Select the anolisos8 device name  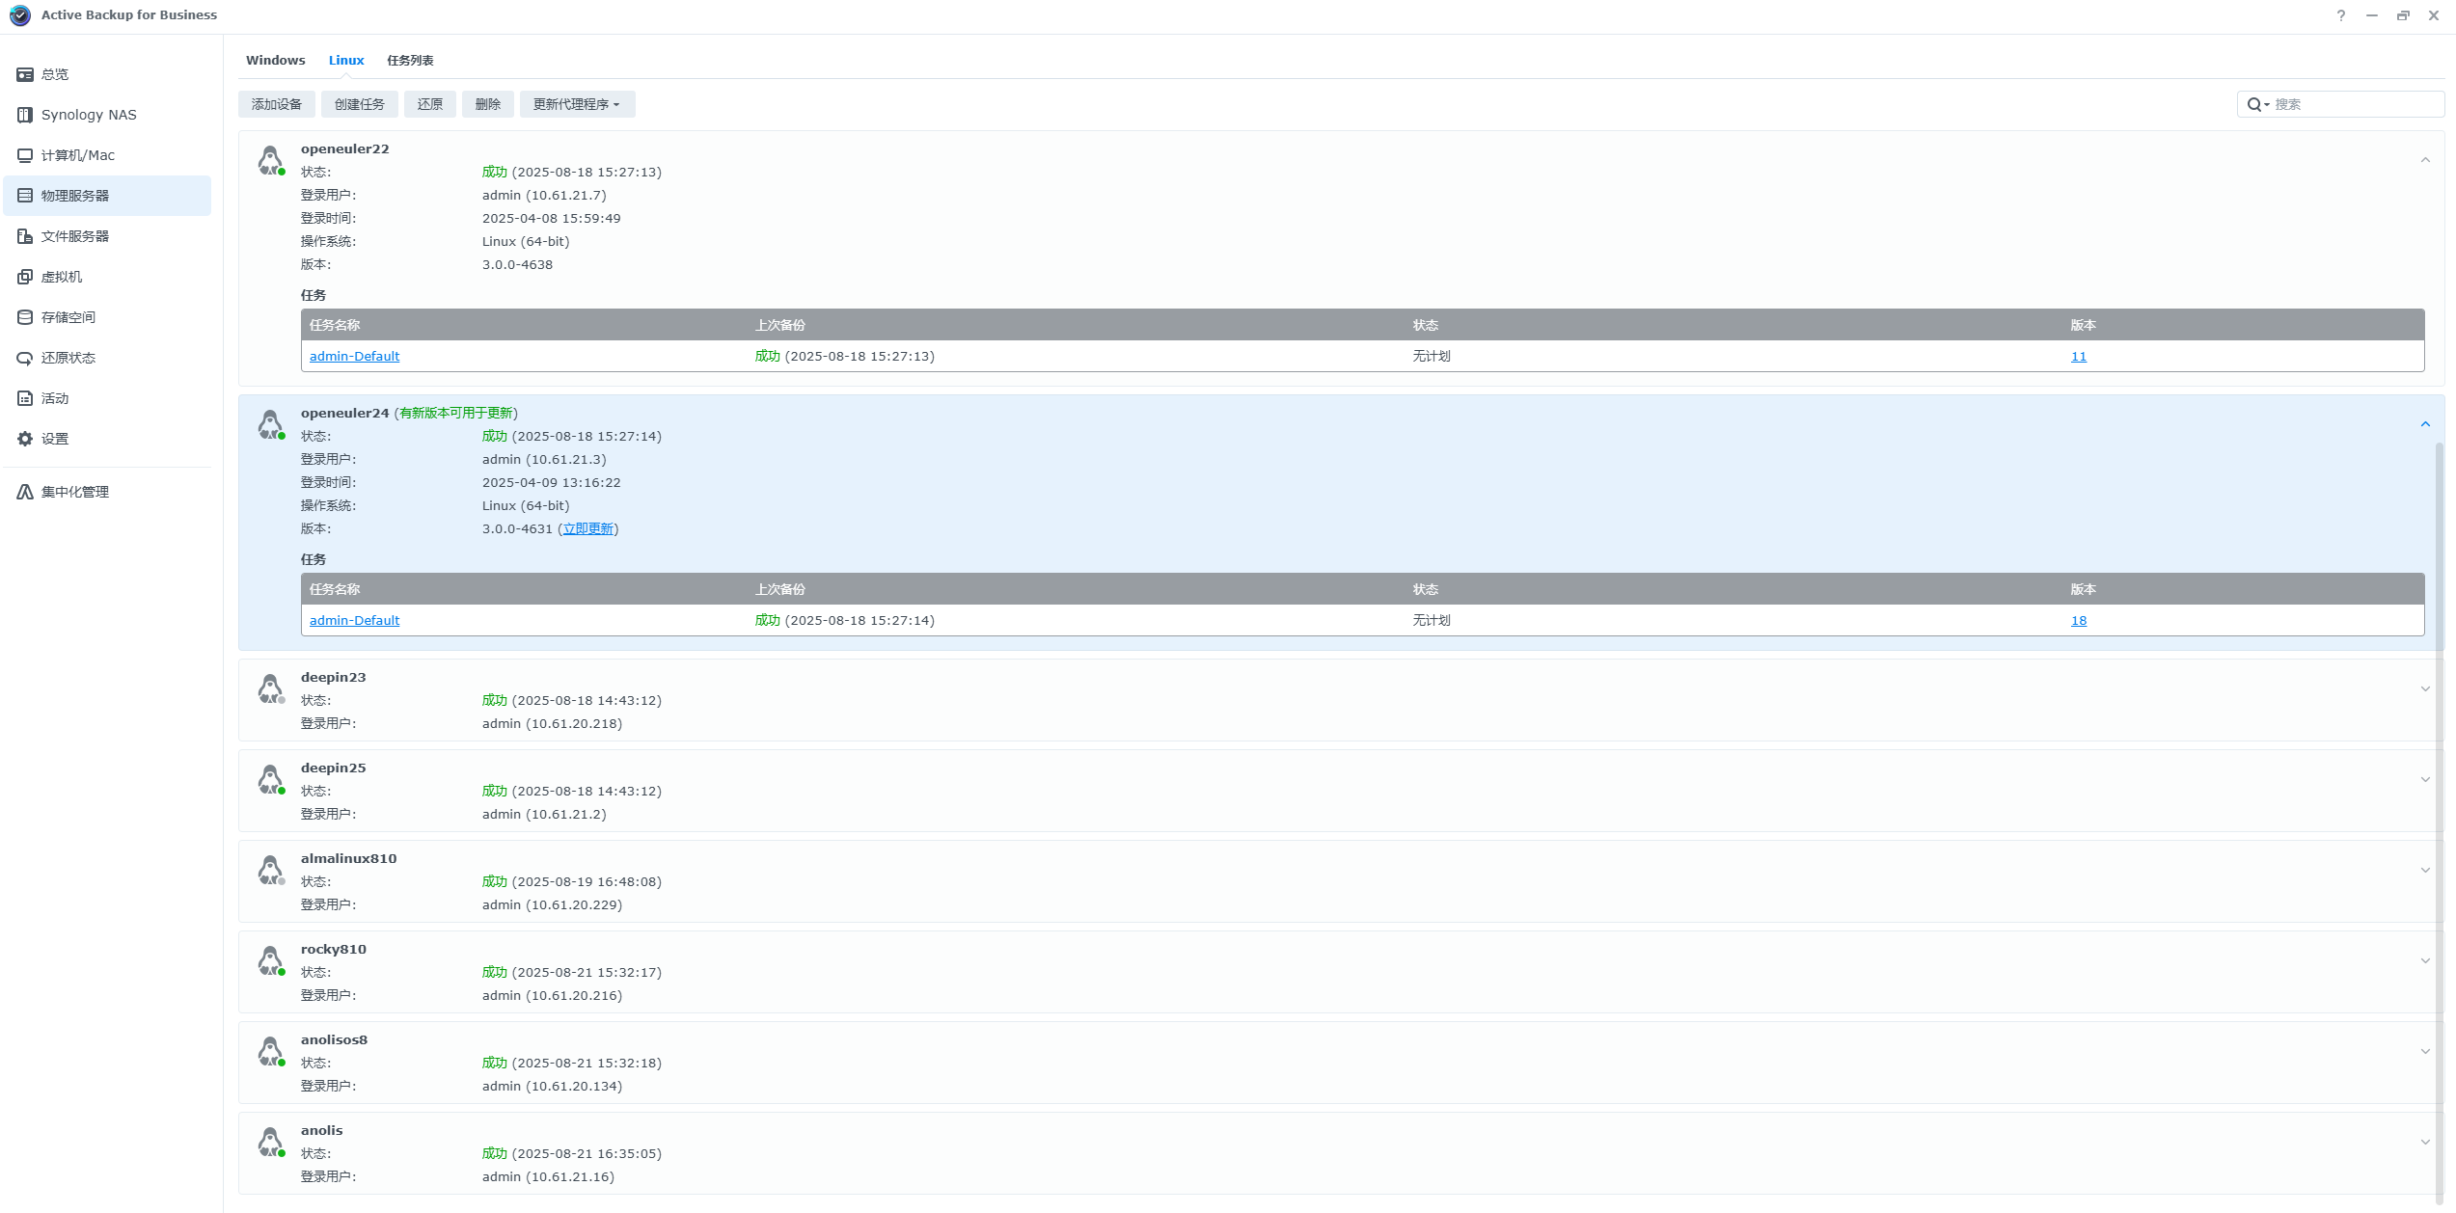click(334, 1039)
